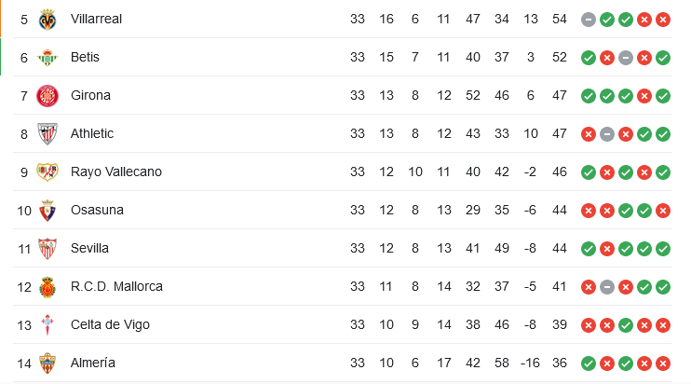Click the Almería club crest
Image resolution: width=691 pixels, height=384 pixels.
47,363
